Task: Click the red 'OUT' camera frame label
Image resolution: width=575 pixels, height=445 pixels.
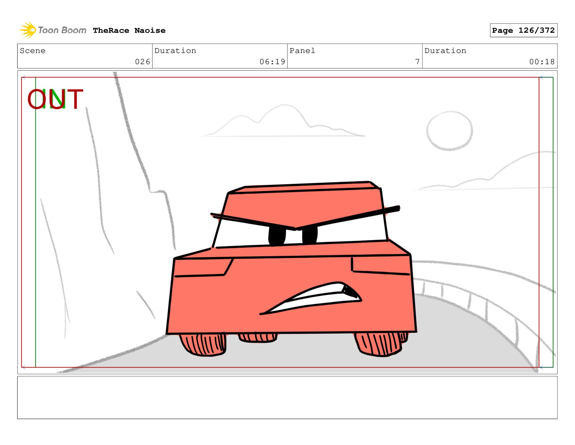Action: pos(55,99)
